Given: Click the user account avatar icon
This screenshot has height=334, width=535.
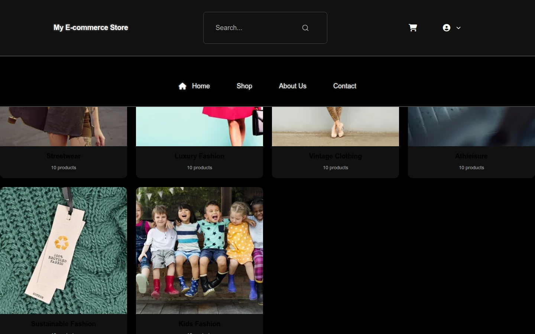Looking at the screenshot, I should tap(447, 28).
